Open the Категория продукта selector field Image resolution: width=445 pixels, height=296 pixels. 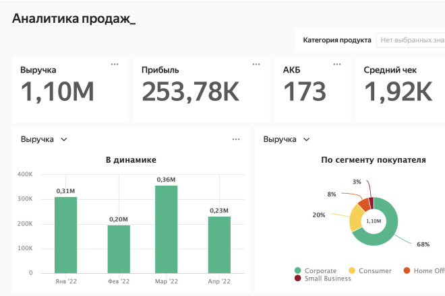click(411, 40)
